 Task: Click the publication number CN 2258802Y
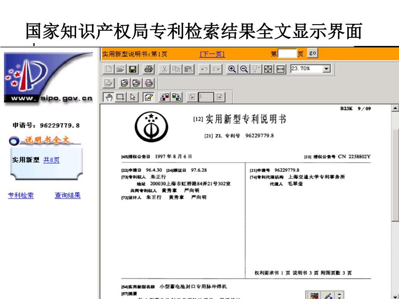(x=354, y=157)
